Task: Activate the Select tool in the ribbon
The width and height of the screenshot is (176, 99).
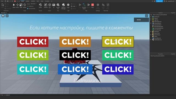Action: click(14, 5)
